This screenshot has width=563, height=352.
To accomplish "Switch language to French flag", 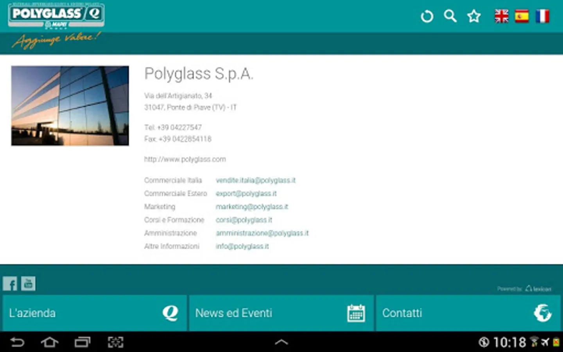I will [x=542, y=16].
